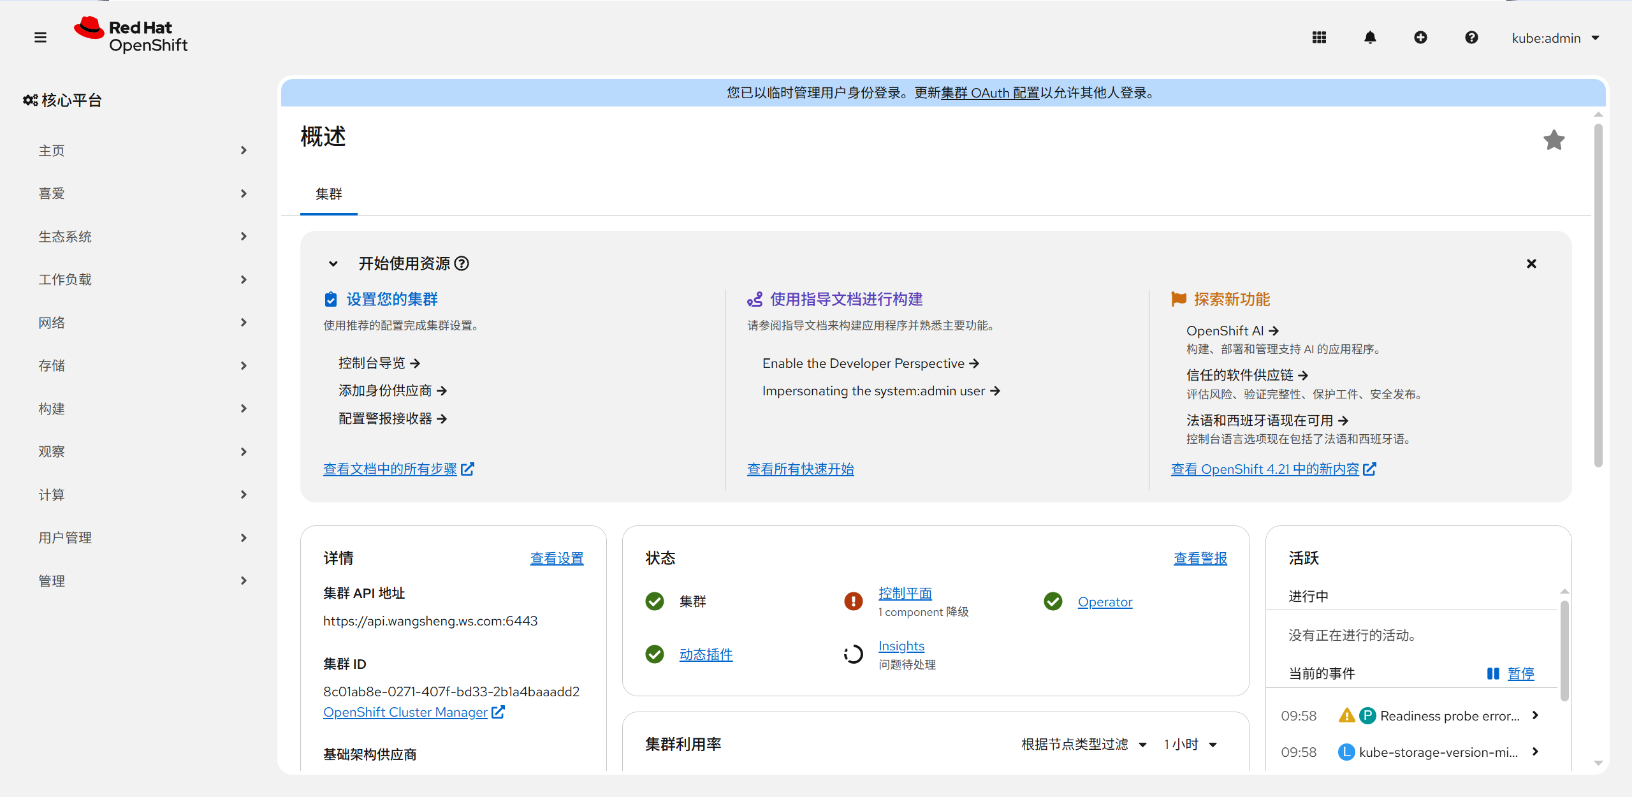Select the 集群 tab
The height and width of the screenshot is (797, 1632).
pos(329,194)
